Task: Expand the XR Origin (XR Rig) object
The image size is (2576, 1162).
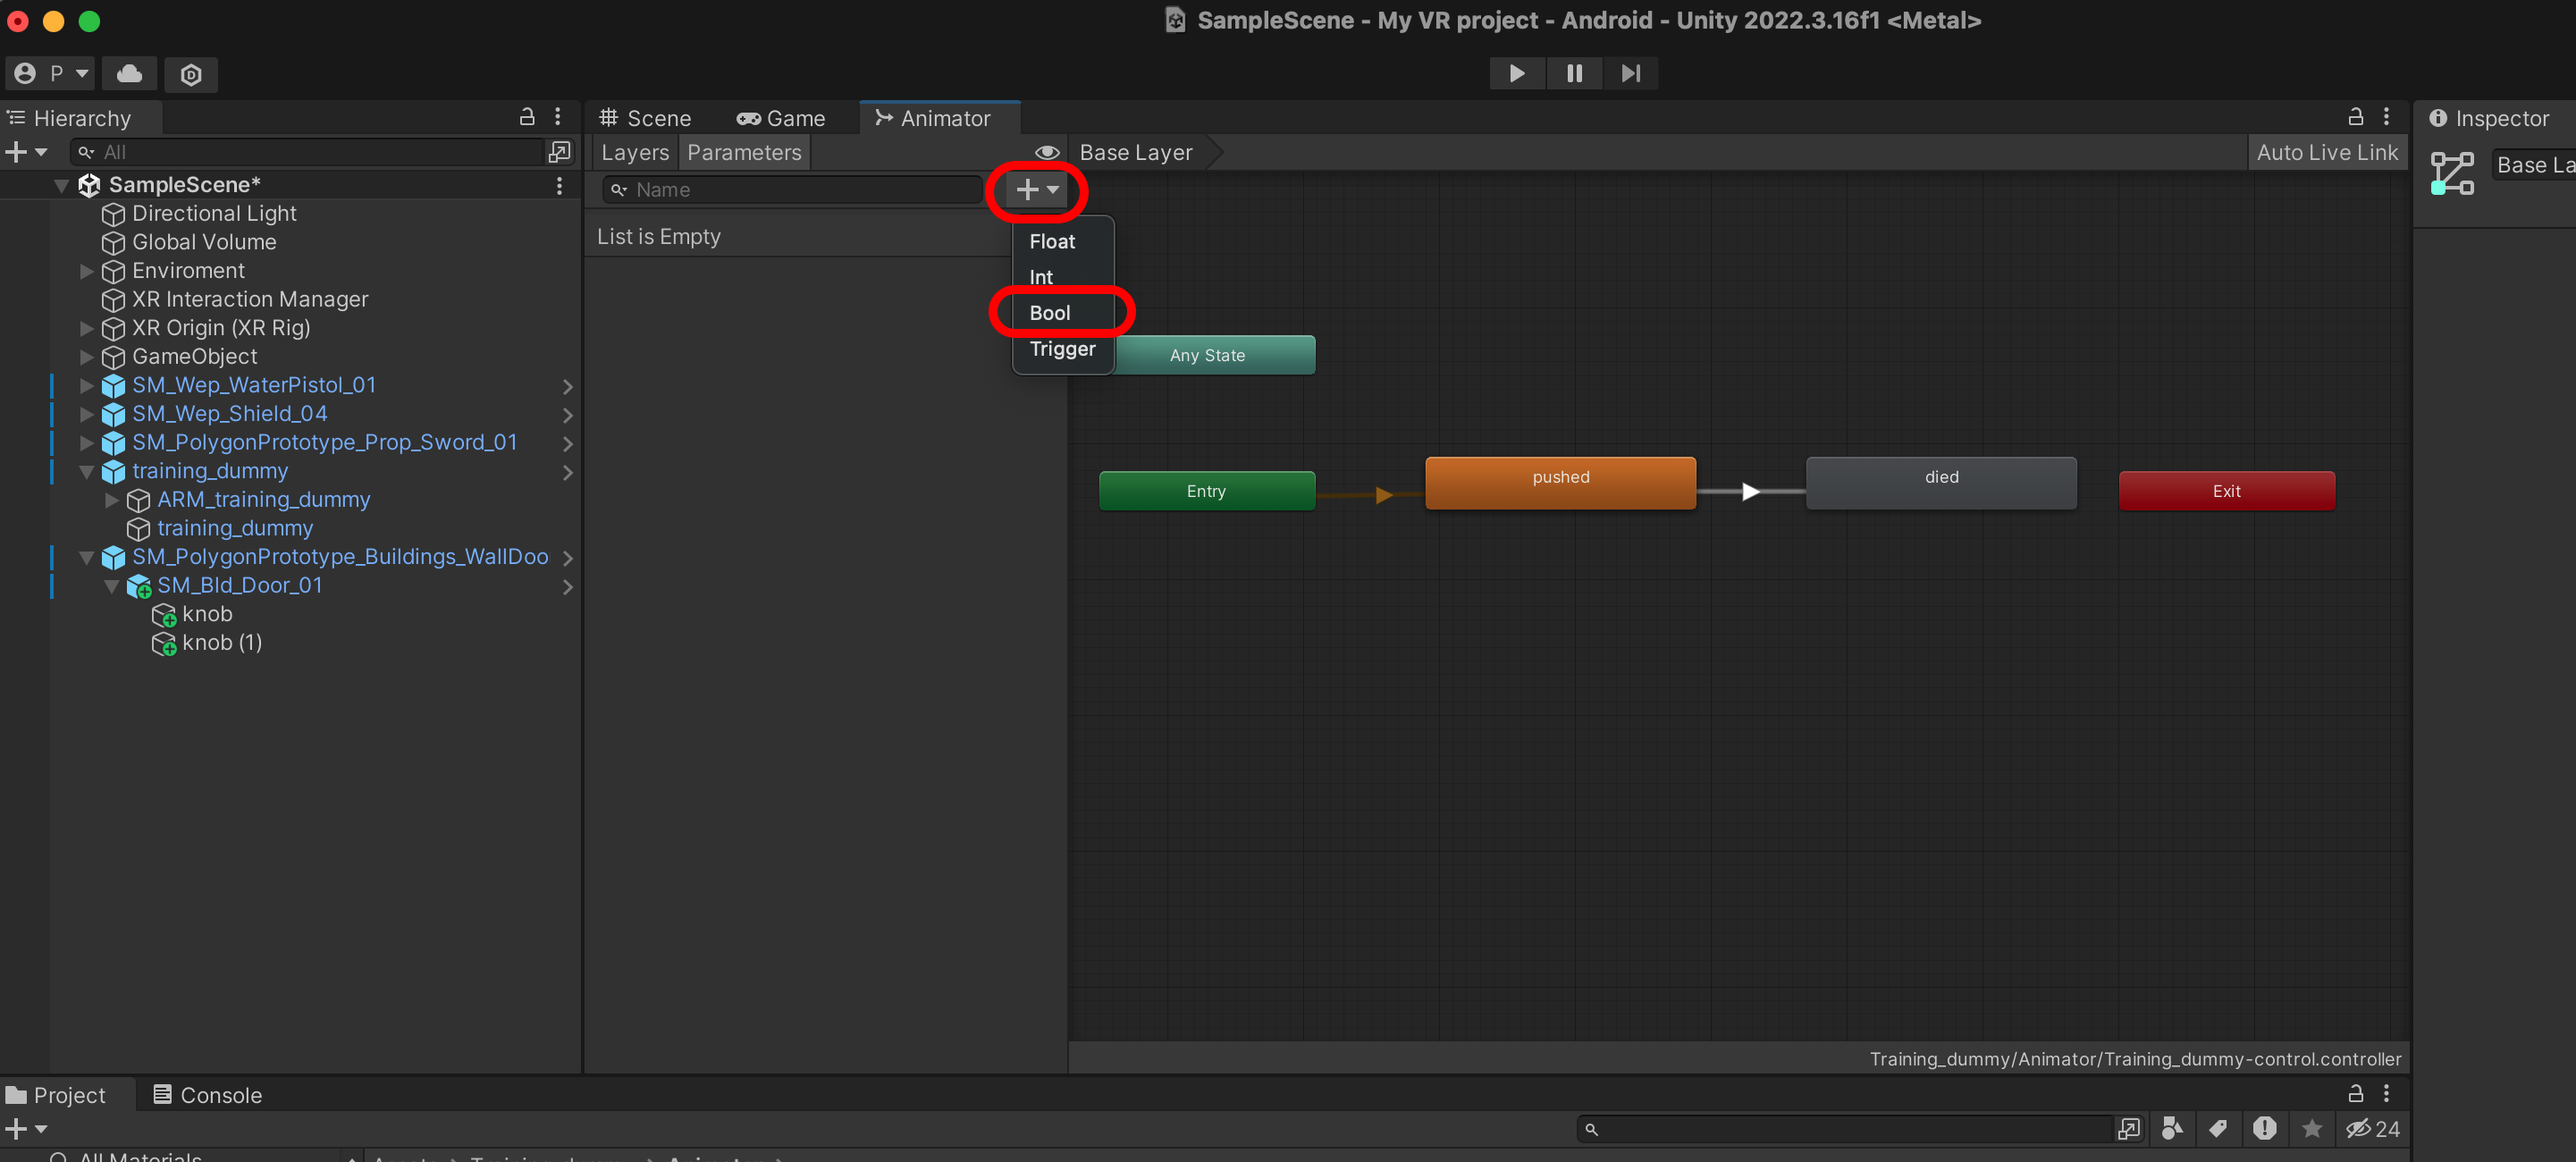Action: tap(87, 328)
